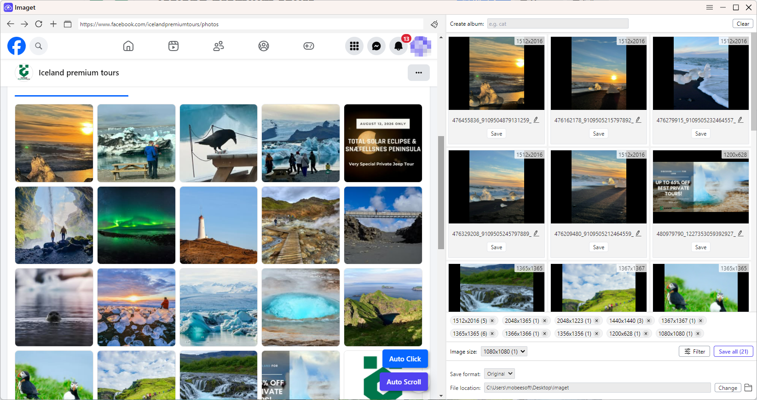Click the URL address bar
This screenshot has height=400, width=757.
pyautogui.click(x=251, y=24)
